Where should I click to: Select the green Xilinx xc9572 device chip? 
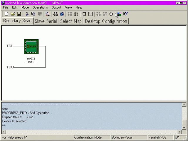(x=31, y=47)
